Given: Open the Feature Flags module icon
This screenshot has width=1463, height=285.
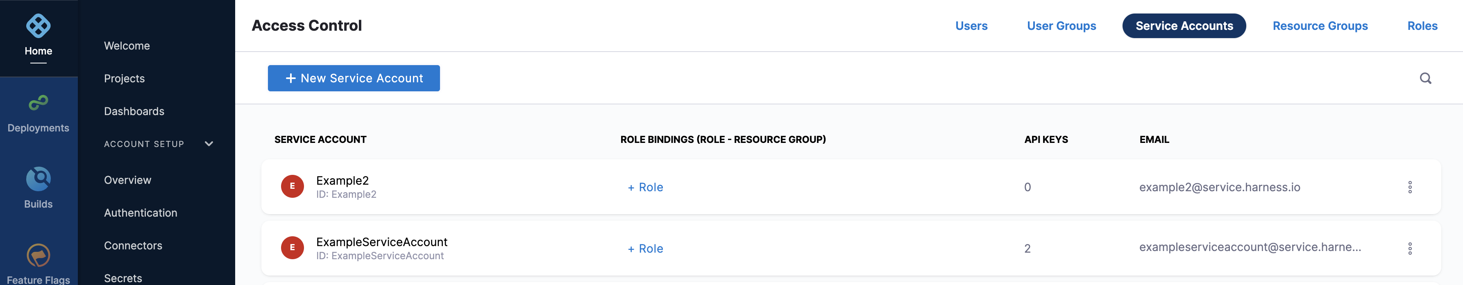Looking at the screenshot, I should (x=38, y=256).
